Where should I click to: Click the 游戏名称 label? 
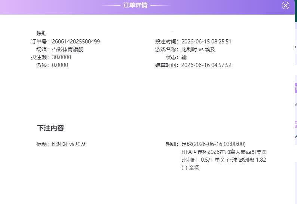tap(167, 49)
